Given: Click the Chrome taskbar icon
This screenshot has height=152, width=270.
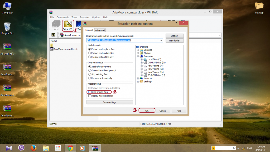Looking at the screenshot, I should click(x=70, y=148).
